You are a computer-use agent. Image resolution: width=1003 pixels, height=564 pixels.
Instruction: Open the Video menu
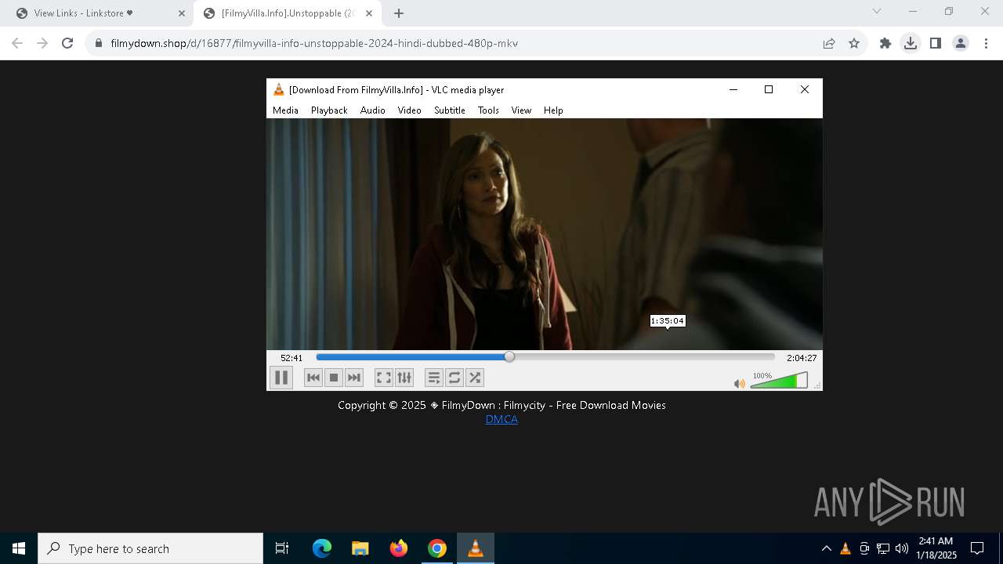410,110
